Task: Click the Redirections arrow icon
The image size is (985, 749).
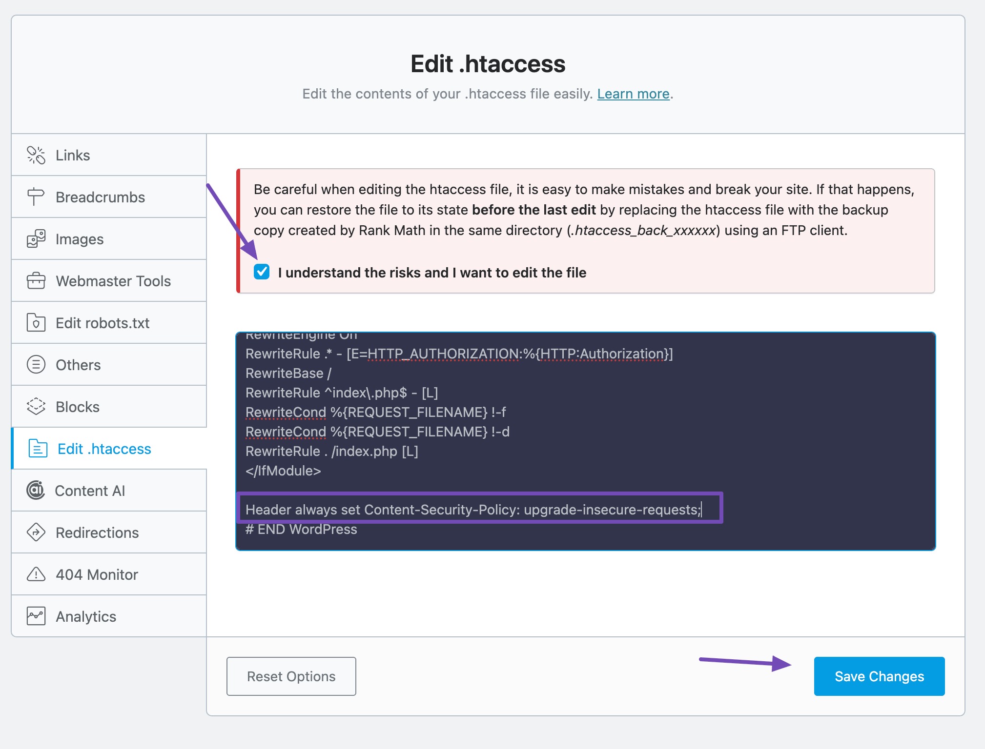Action: (35, 532)
